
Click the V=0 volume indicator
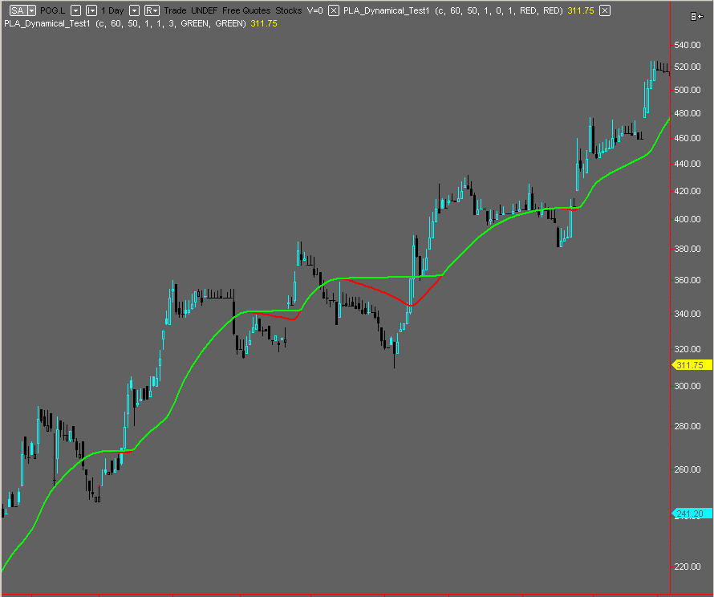[315, 10]
